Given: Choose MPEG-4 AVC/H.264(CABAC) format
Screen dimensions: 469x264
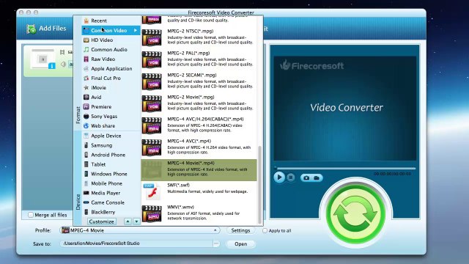Looking at the screenshot, I should point(199,125).
